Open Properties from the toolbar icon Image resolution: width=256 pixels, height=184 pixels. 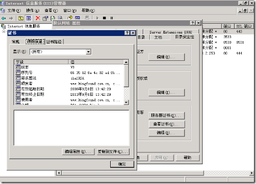[x=45, y=18]
